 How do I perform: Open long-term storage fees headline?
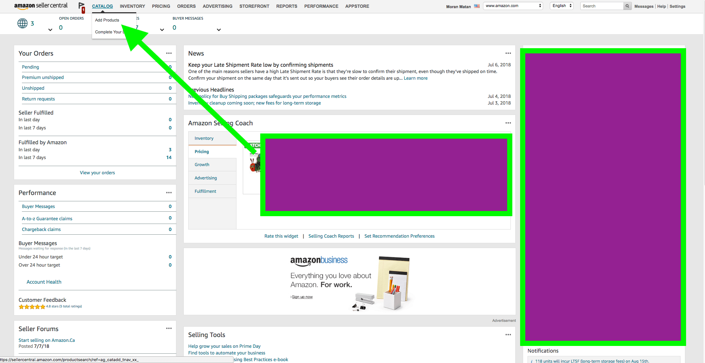point(255,103)
